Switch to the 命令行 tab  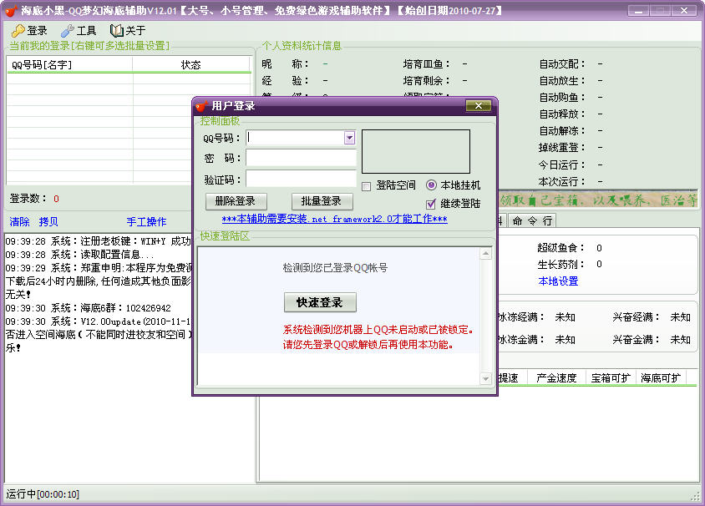(532, 220)
